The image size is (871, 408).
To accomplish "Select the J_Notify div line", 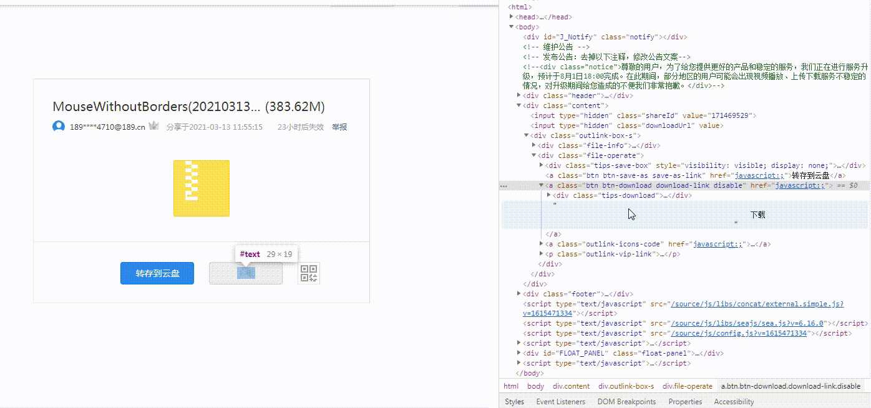I will point(605,37).
